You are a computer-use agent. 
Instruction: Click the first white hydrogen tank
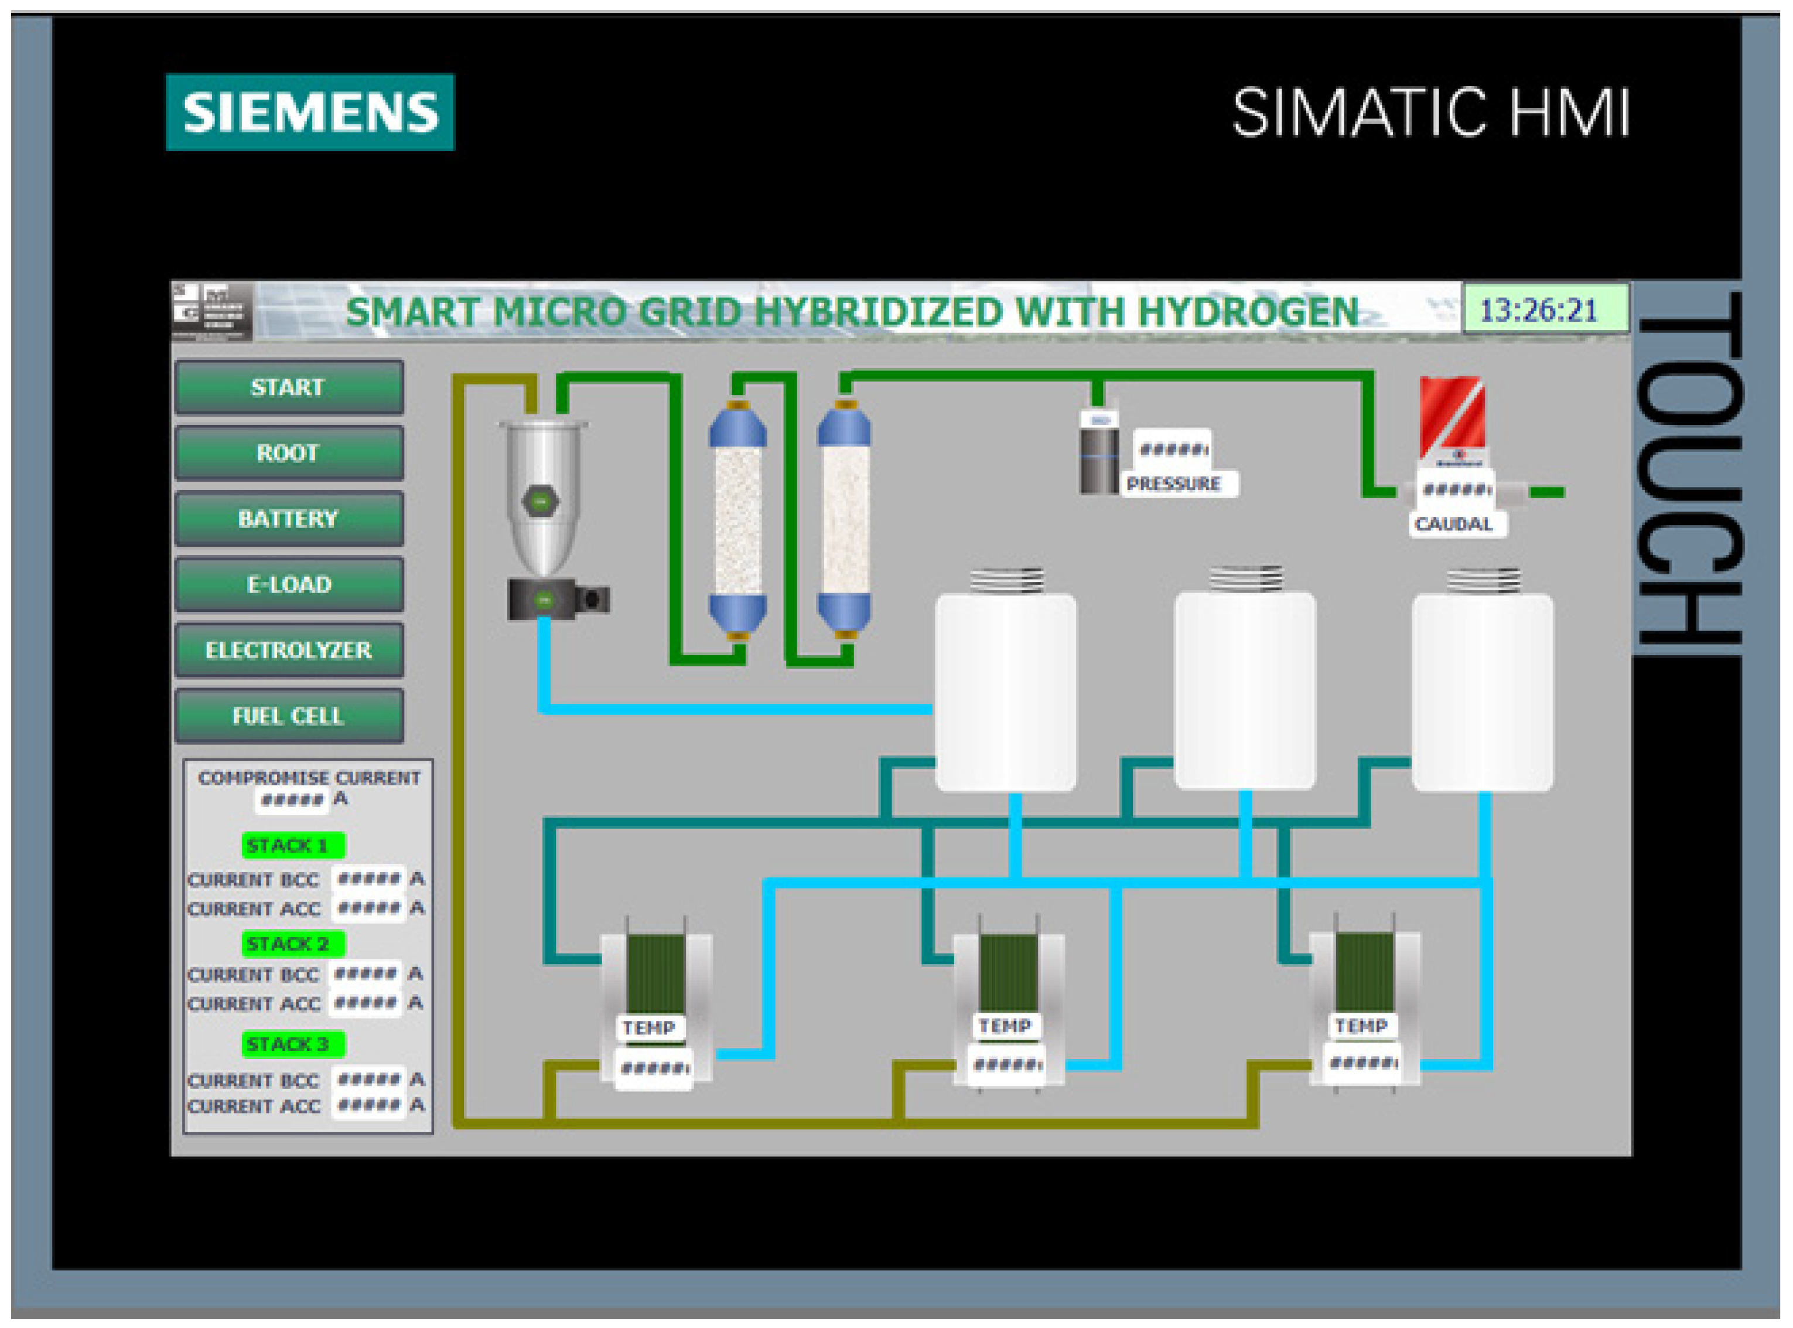(1006, 692)
